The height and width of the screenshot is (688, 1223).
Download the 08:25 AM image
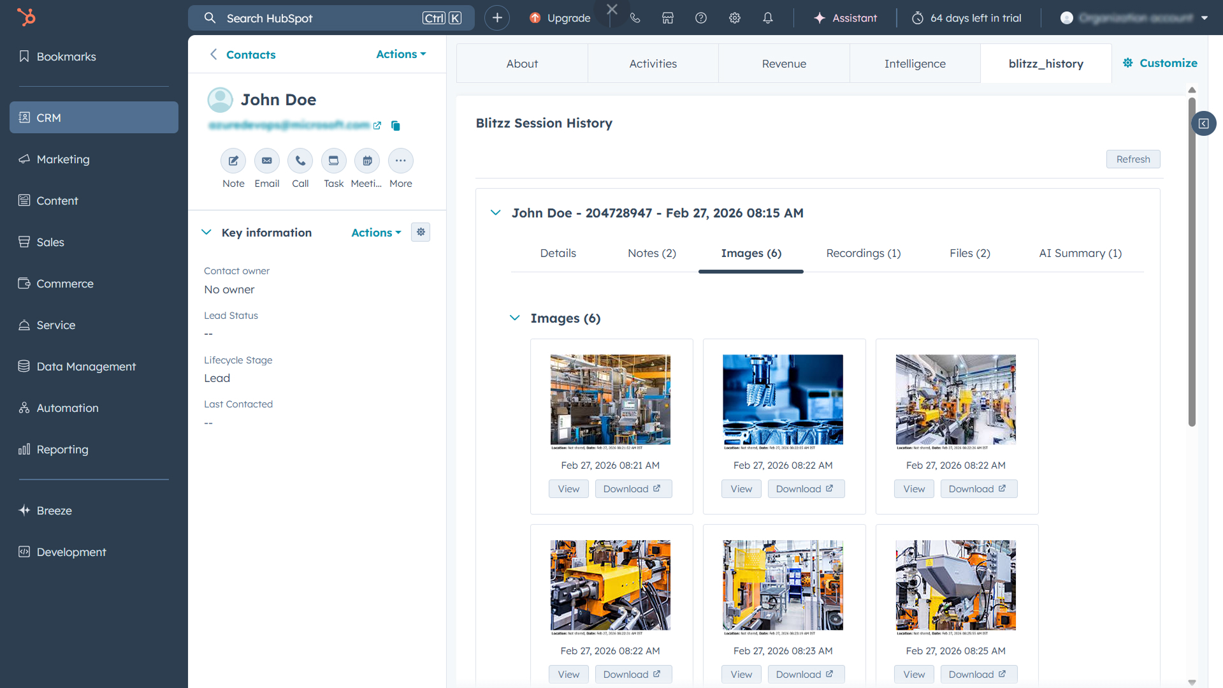pos(978,675)
